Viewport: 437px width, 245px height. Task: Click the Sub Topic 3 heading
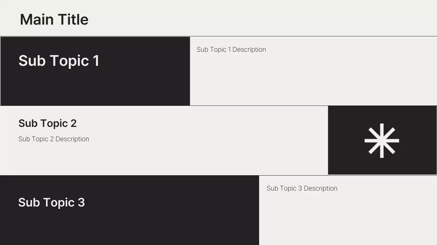[x=51, y=202]
